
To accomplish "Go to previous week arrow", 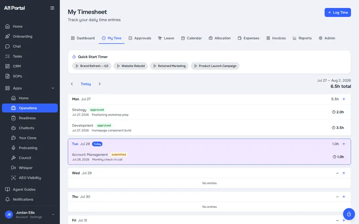I will 72,84.
